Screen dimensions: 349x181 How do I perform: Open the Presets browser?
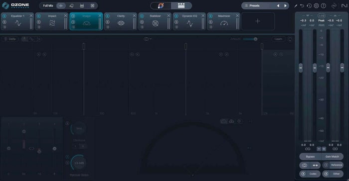tap(254, 6)
